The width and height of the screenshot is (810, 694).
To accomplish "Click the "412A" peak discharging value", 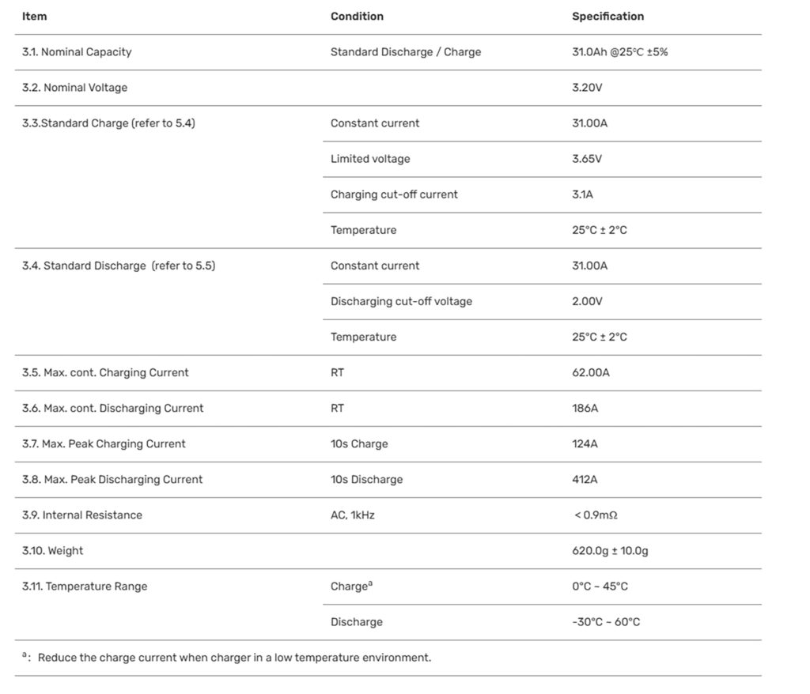I will click(x=585, y=479).
